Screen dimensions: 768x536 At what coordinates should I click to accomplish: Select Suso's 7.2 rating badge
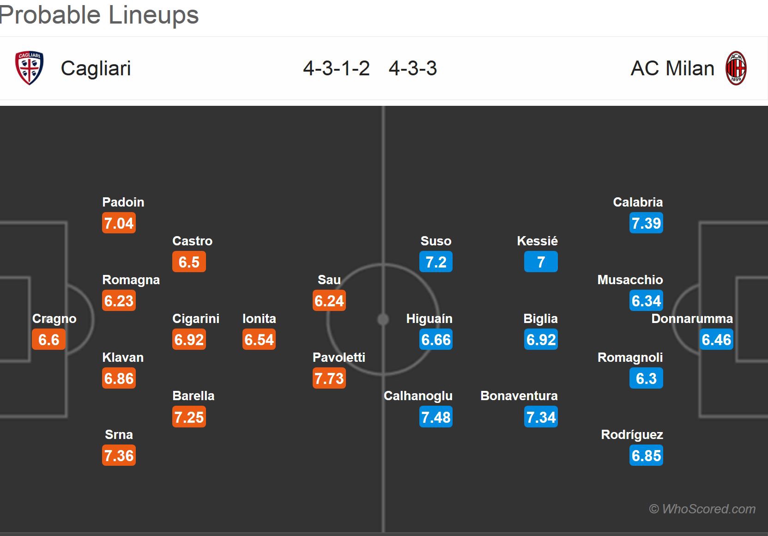tap(436, 262)
